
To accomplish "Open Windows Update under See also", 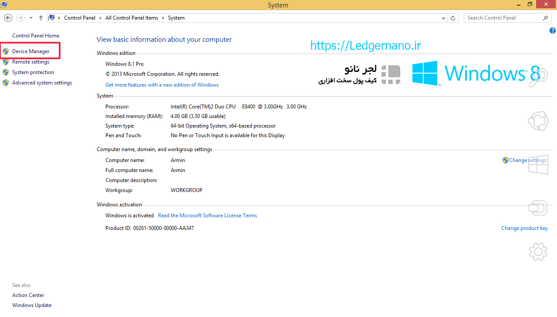I will (x=32, y=305).
